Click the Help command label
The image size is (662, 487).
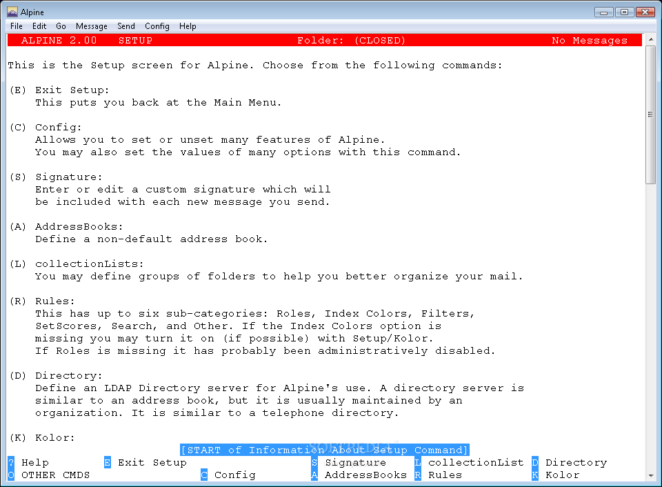click(x=35, y=462)
